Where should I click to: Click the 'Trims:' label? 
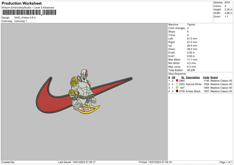pos(172,35)
